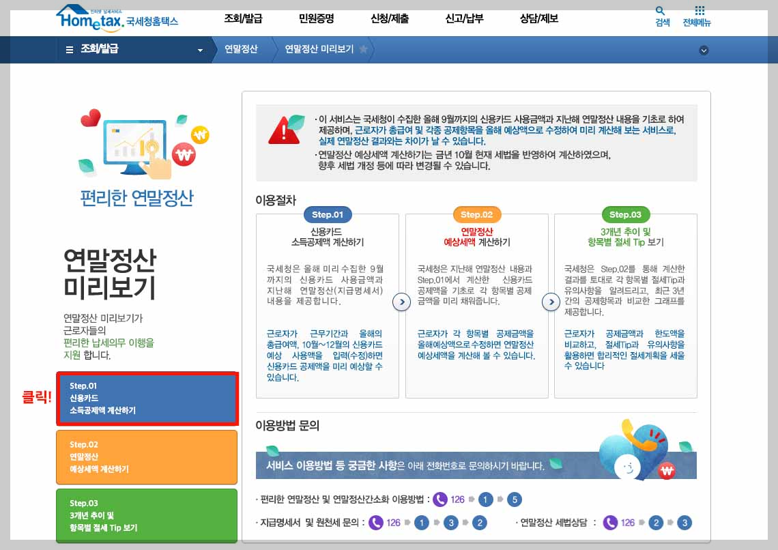This screenshot has height=550, width=778.
Task: Click the green Step.03 badge
Action: pyautogui.click(x=626, y=215)
